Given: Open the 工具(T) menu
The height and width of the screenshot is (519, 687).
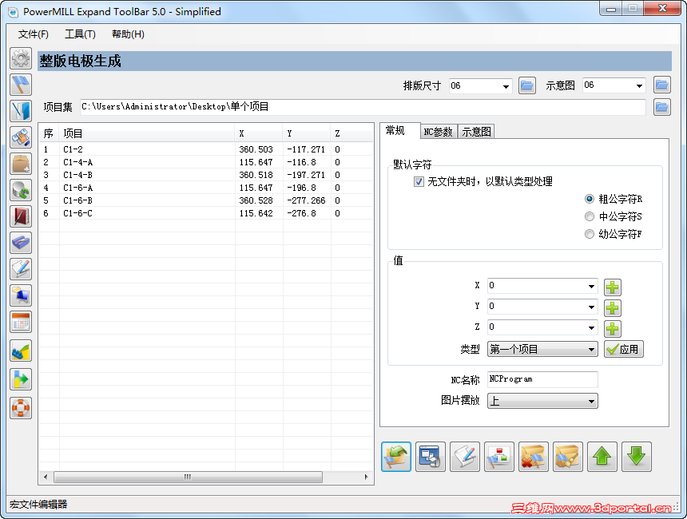Looking at the screenshot, I should [80, 34].
